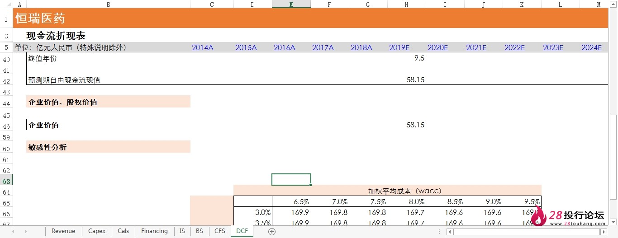618x238 pixels.
Task: Switch to the CFS sheet tab
Action: [x=220, y=231]
